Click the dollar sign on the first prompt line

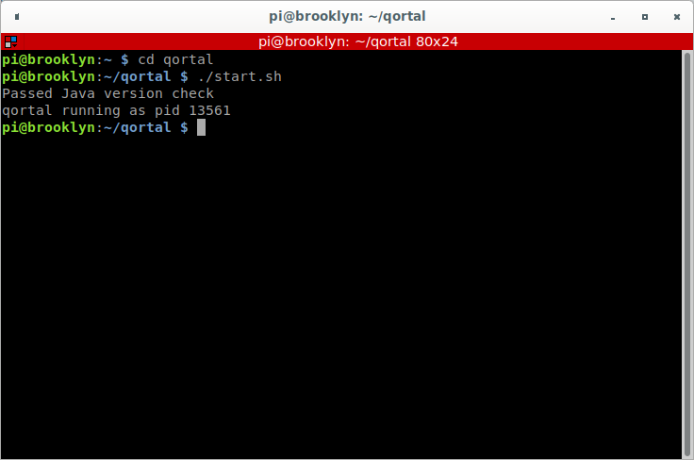pyautogui.click(x=124, y=59)
